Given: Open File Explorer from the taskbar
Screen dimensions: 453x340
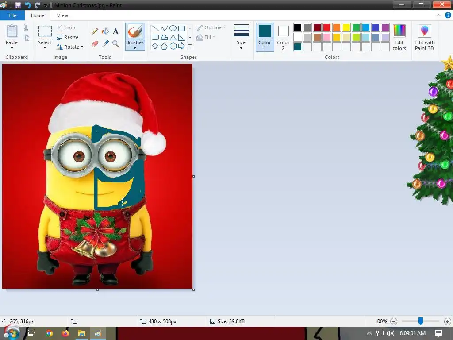Looking at the screenshot, I should (x=82, y=333).
